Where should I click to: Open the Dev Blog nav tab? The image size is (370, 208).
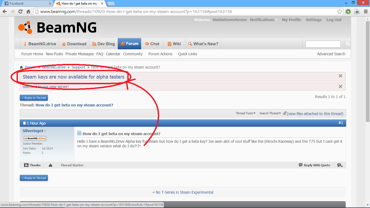pyautogui.click(x=103, y=44)
